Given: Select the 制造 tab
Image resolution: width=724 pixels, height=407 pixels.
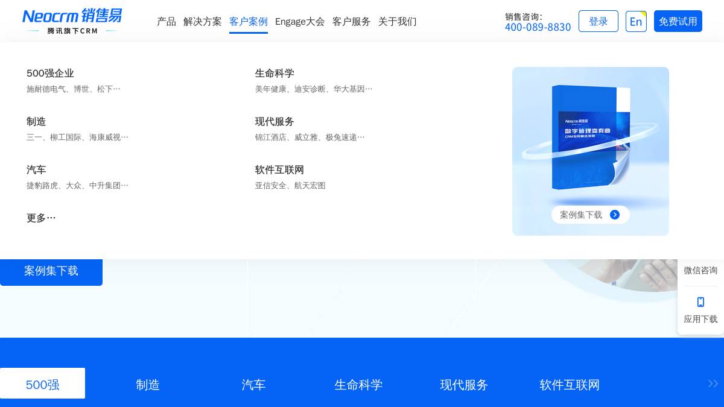Looking at the screenshot, I should [148, 385].
